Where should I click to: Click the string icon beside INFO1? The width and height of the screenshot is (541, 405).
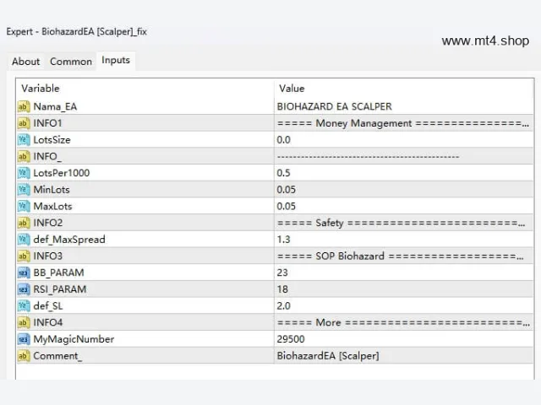[x=24, y=123]
